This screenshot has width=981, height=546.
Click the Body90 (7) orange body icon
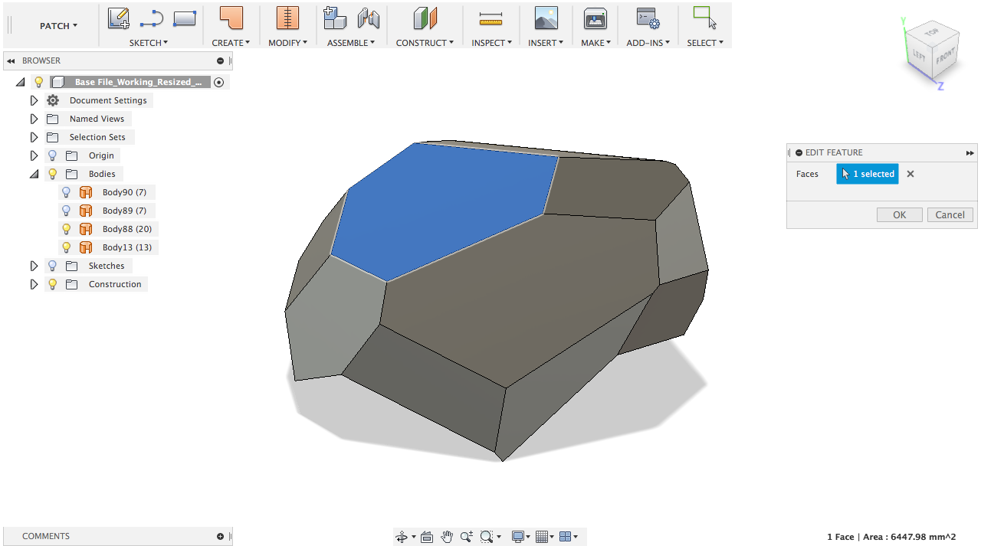tap(86, 192)
